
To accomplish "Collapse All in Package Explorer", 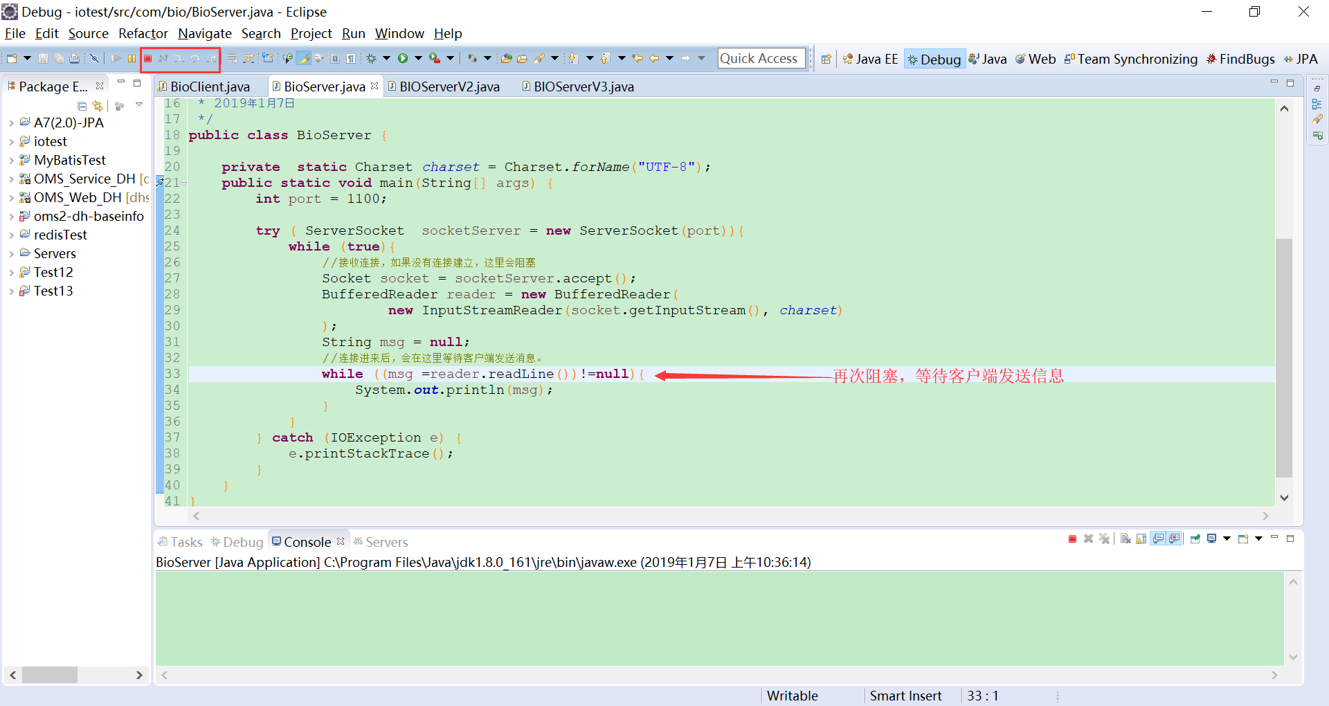I will [x=82, y=106].
